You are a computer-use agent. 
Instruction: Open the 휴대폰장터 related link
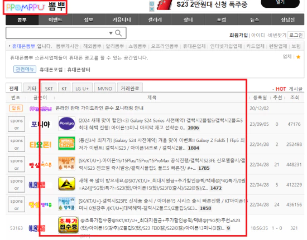click(x=79, y=70)
